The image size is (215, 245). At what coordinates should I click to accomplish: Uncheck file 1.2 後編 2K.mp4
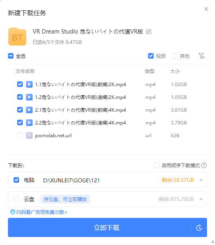20,97
